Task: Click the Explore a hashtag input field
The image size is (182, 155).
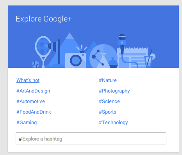Action: pyautogui.click(x=91, y=138)
